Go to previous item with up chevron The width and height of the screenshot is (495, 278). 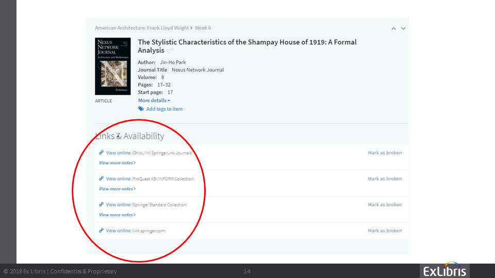pyautogui.click(x=393, y=29)
